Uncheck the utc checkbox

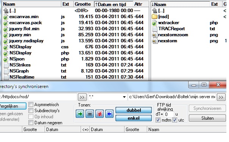click(174, 120)
